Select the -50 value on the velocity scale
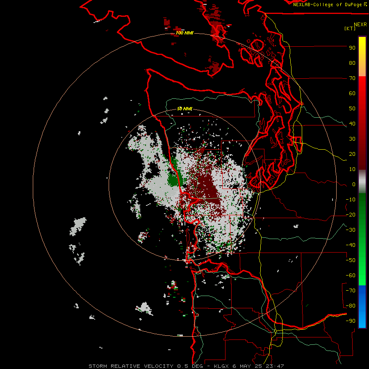The width and height of the screenshot is (369, 369). point(351,260)
